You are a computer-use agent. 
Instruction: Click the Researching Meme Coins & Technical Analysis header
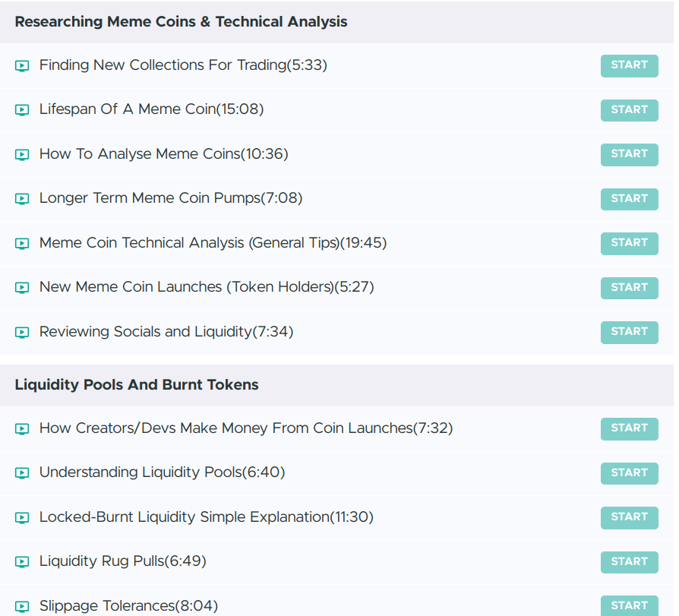pos(181,22)
